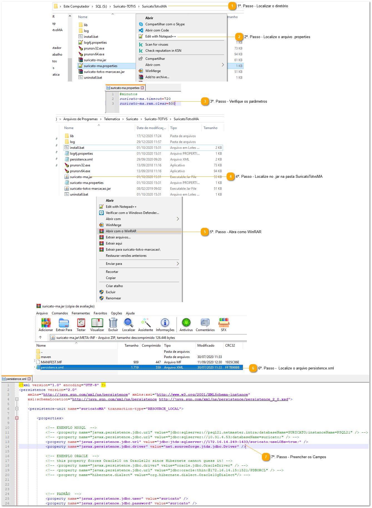372x508 pixels.
Task: Open the XMLSchema-instance link
Action: pyautogui.click(x=202, y=394)
